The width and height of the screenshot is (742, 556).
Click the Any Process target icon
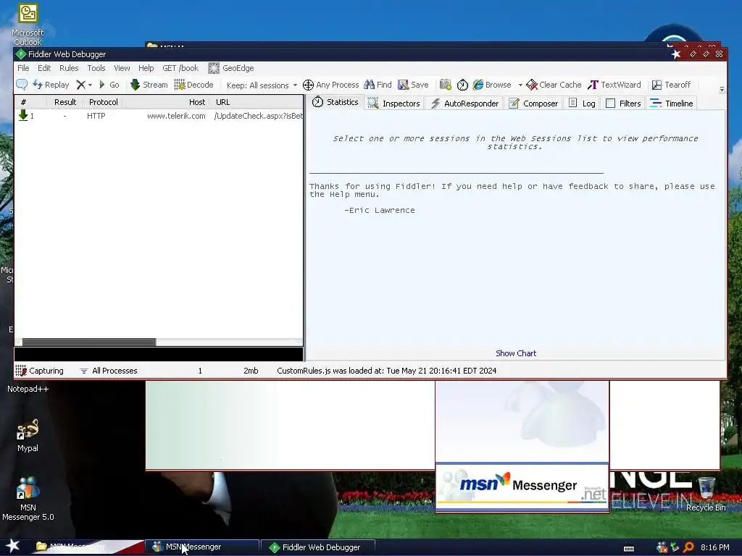330,85
